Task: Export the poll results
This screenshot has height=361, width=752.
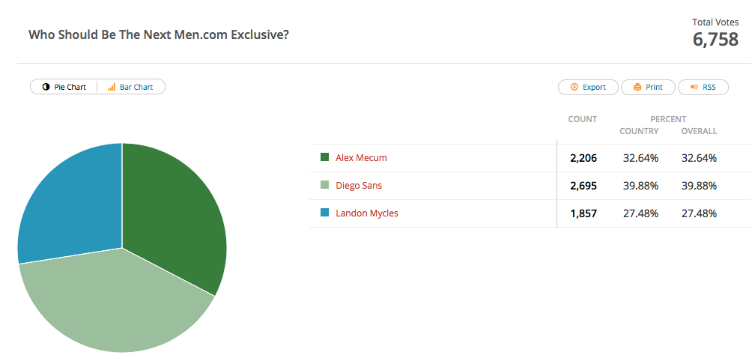Action: 588,87
